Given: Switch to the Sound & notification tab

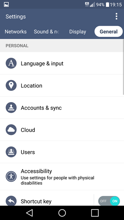Looking at the screenshot, I should point(46,32).
